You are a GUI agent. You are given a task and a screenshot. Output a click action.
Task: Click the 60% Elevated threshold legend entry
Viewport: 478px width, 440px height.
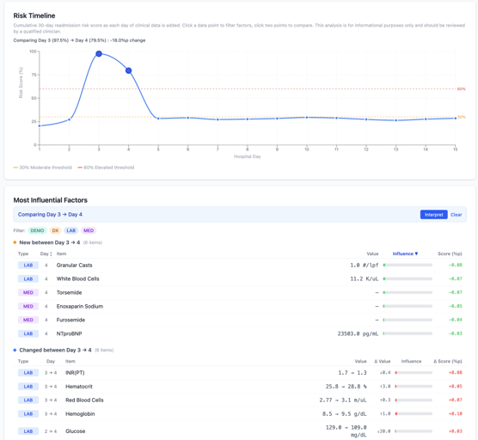(106, 168)
